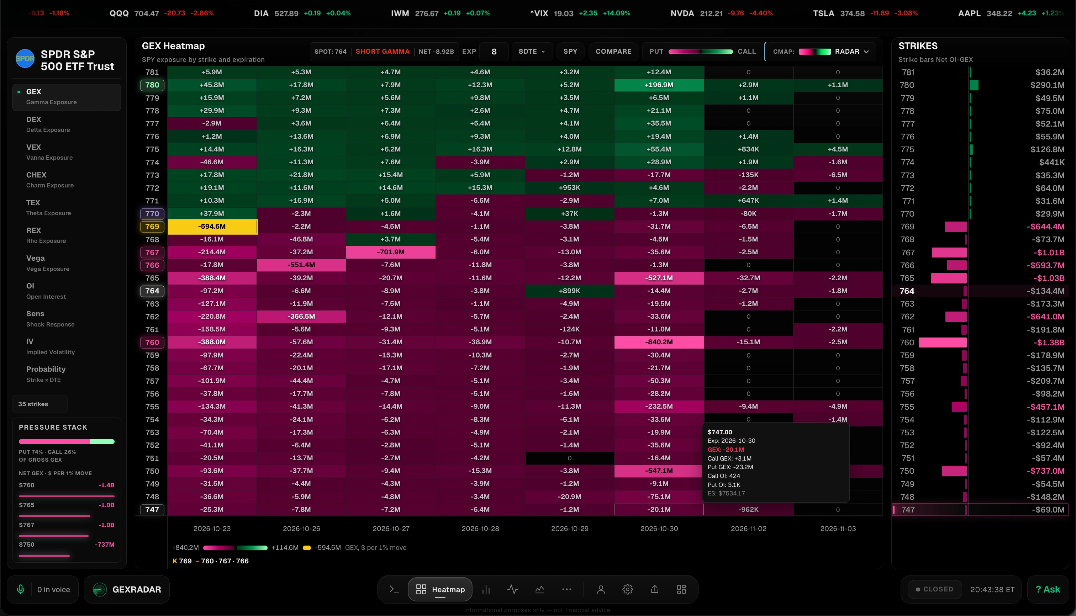
Task: Open settings gear in bottom dock
Action: [628, 589]
